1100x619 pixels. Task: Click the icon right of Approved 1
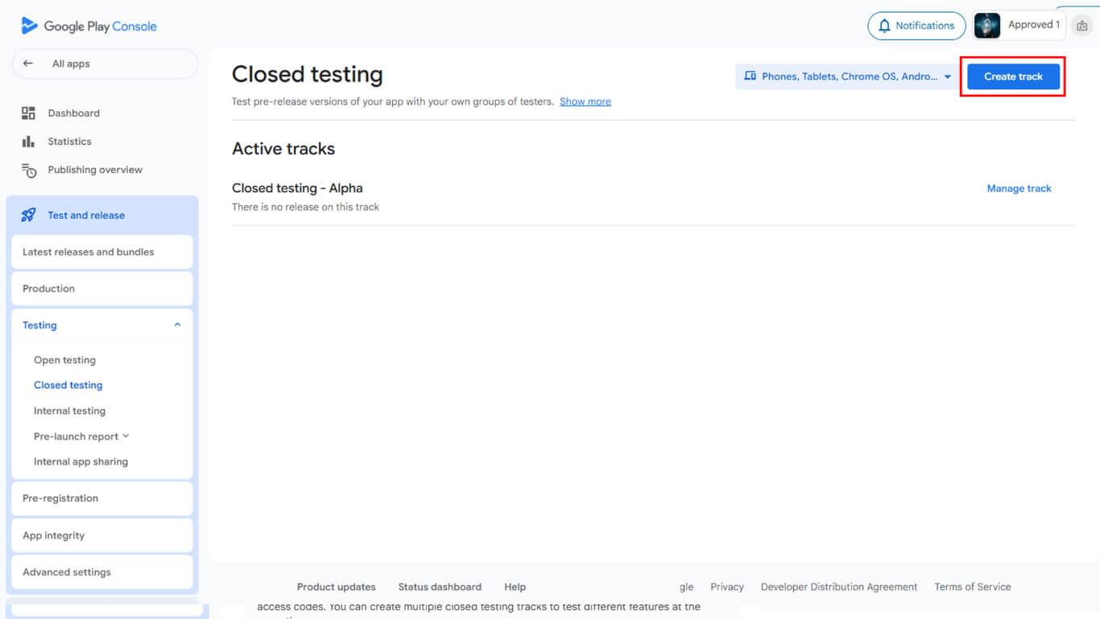point(1081,26)
